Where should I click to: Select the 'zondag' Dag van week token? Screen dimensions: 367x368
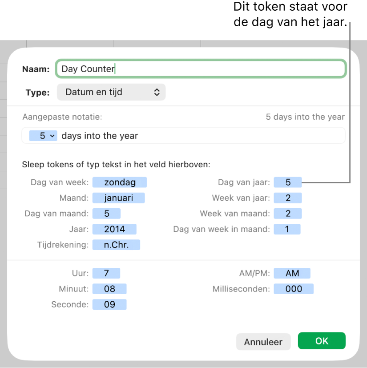pos(120,182)
